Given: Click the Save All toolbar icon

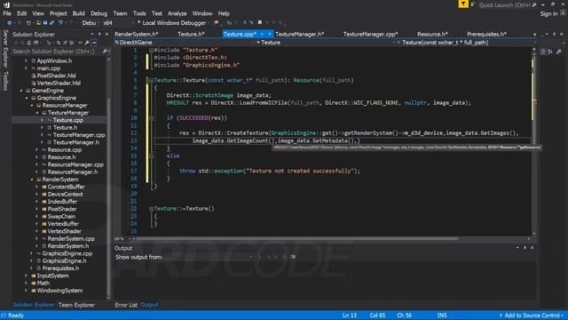Looking at the screenshot, I should 51,23.
